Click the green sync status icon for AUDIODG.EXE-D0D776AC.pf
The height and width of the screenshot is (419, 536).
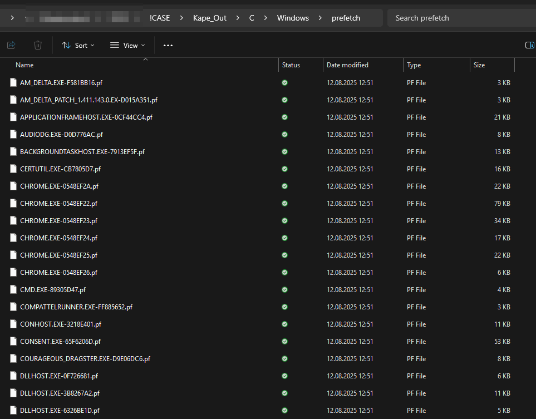pos(285,135)
